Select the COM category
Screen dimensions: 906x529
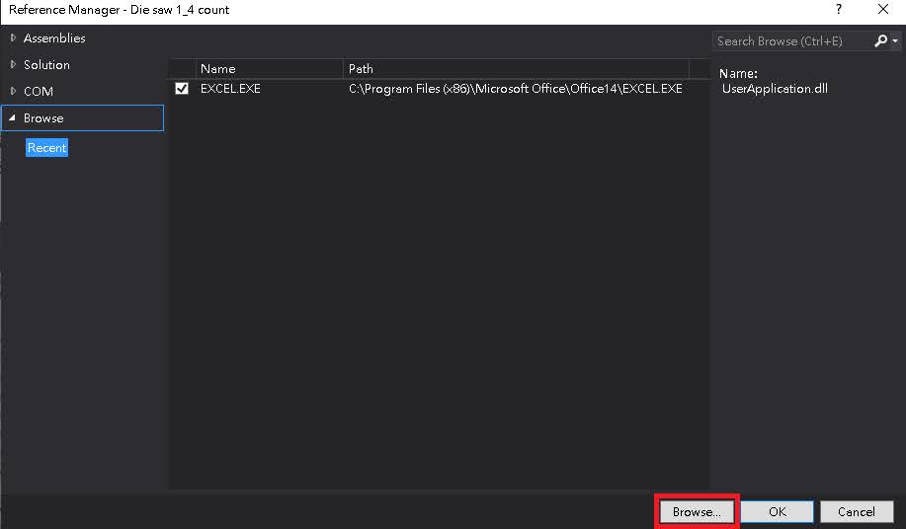point(39,91)
